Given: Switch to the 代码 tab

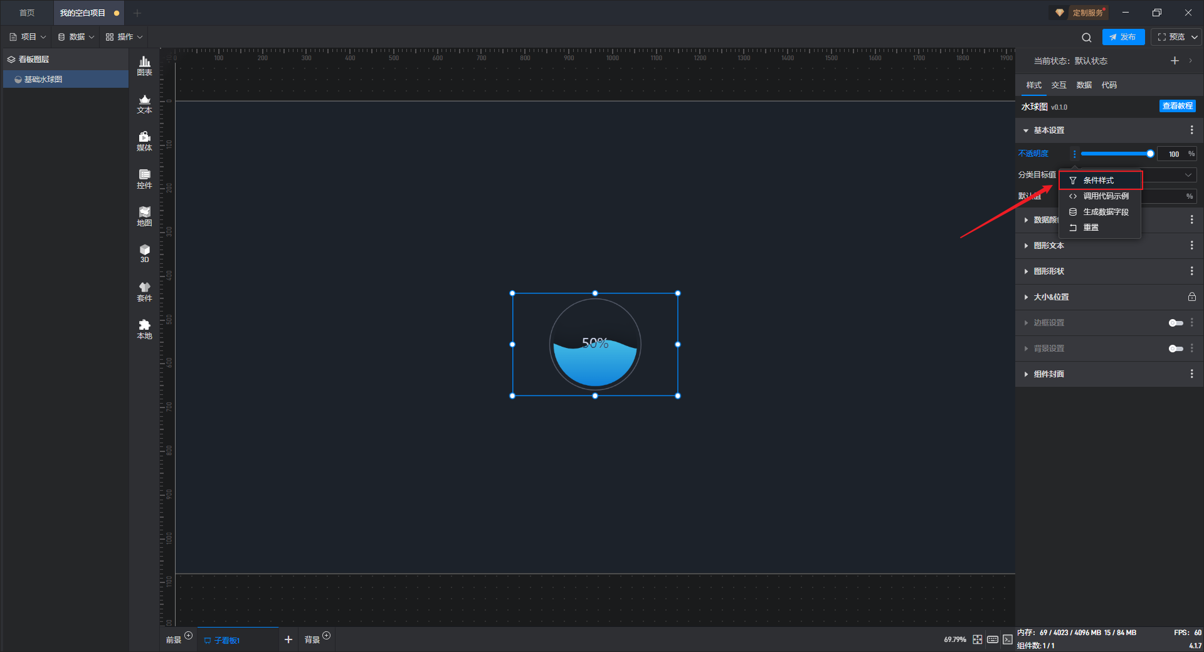Looking at the screenshot, I should click(1109, 85).
